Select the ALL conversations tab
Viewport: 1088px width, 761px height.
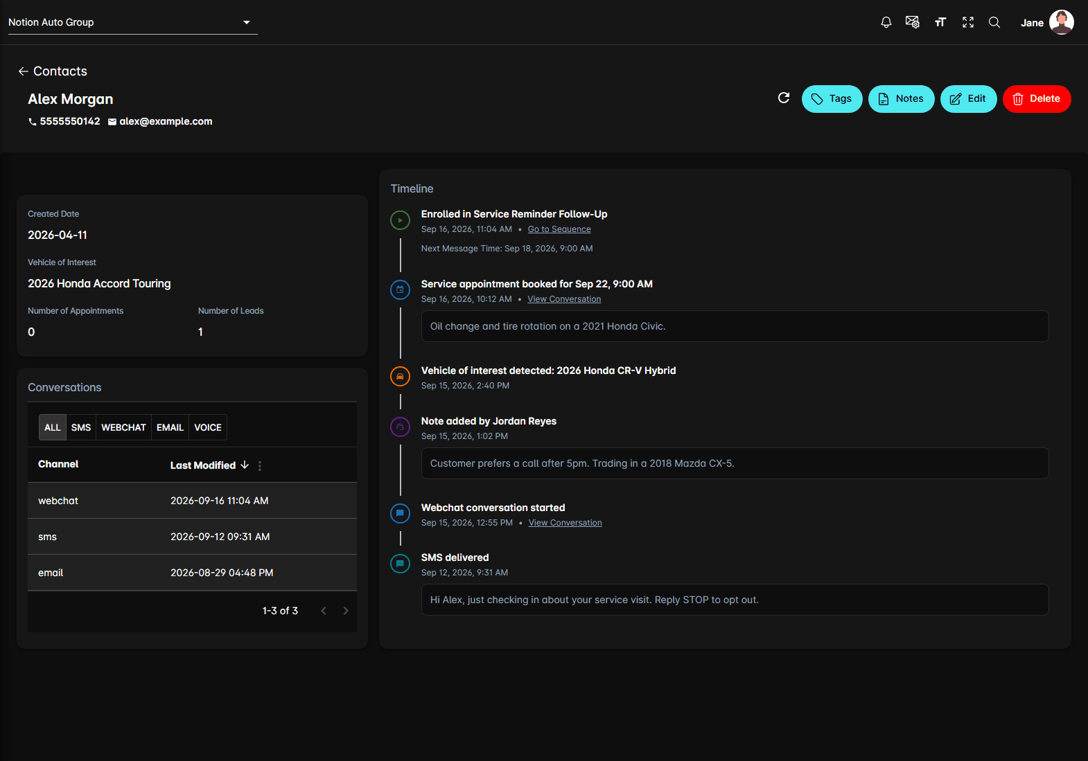click(53, 427)
